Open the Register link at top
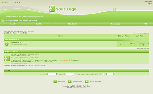 point(148,2)
